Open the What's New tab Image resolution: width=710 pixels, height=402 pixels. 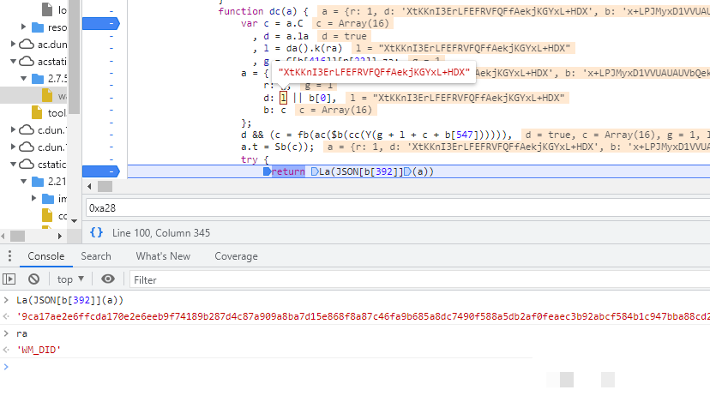[x=163, y=256]
